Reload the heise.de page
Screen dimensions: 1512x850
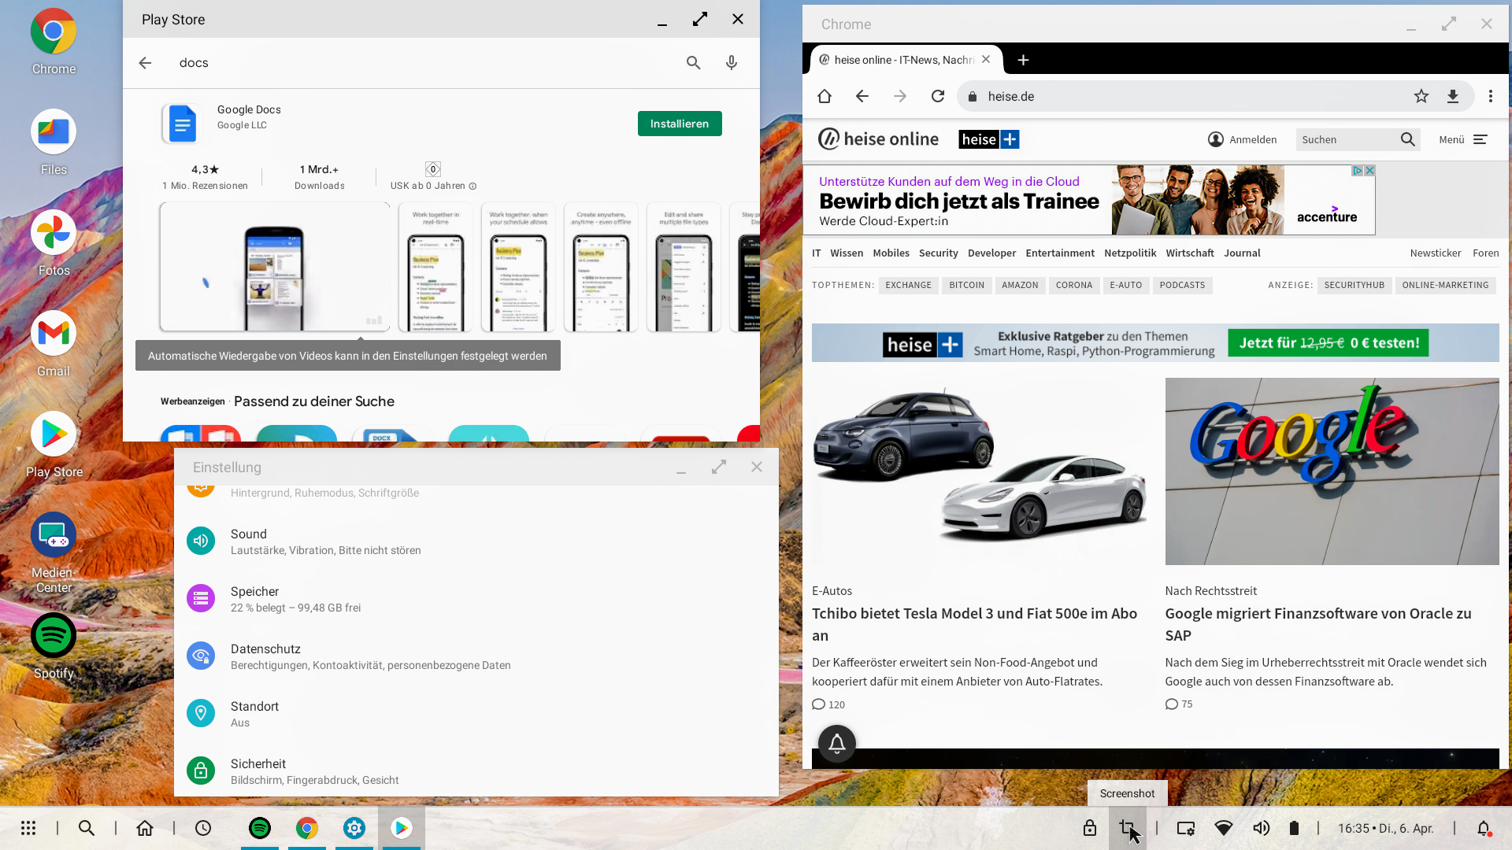(937, 96)
